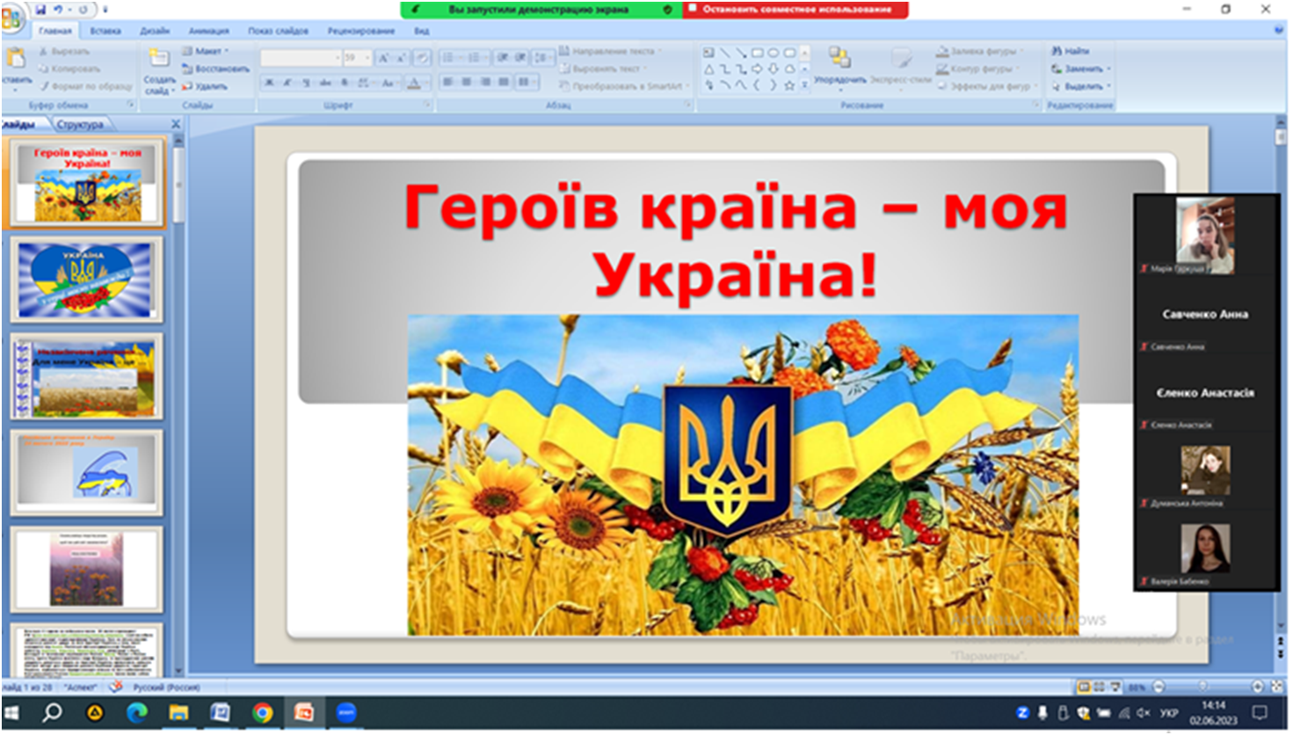Click the Arrange (Упорядочить) icon
Viewport: 1293px width, 735px height.
click(839, 59)
